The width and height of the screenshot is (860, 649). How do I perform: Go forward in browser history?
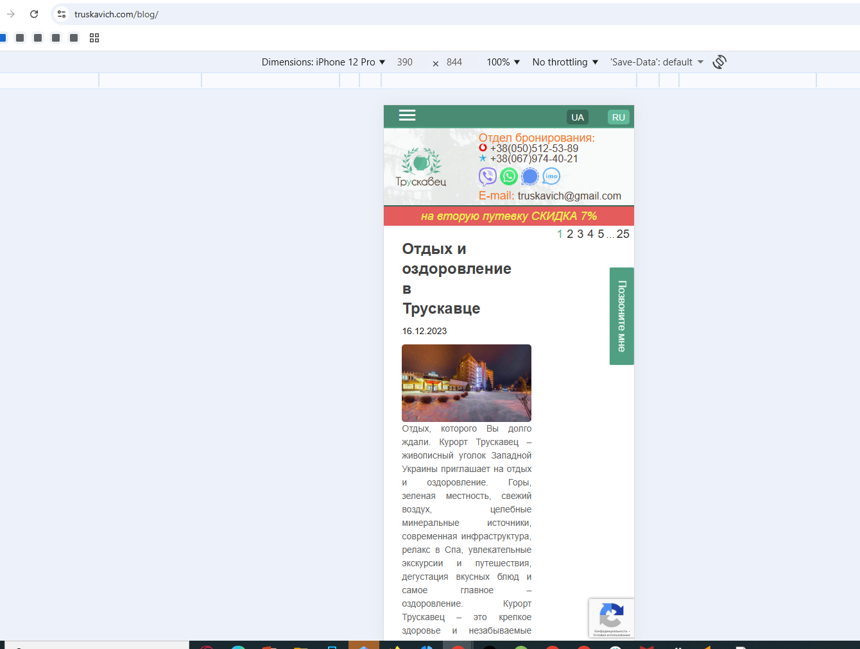pyautogui.click(x=11, y=14)
